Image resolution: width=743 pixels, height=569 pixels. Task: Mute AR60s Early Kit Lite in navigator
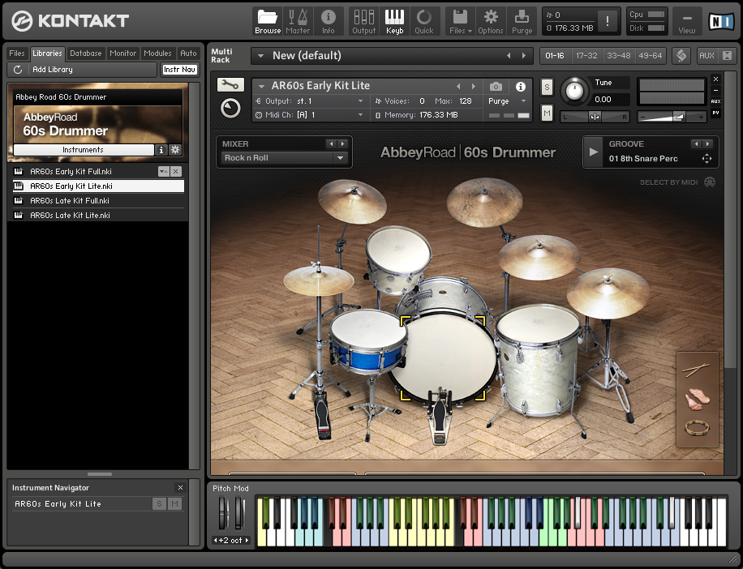click(175, 504)
